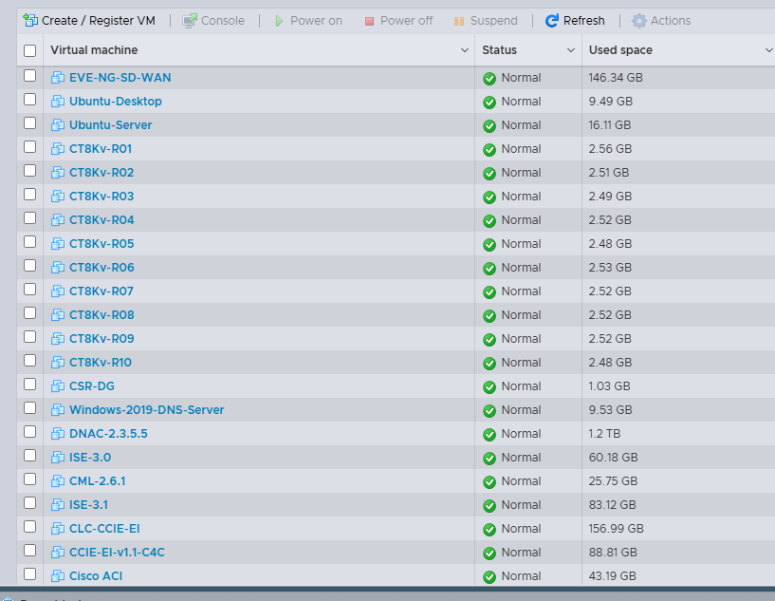Screen dimensions: 775x601
Task: Click the 1.03 GB used space cell
Action: click(609, 386)
